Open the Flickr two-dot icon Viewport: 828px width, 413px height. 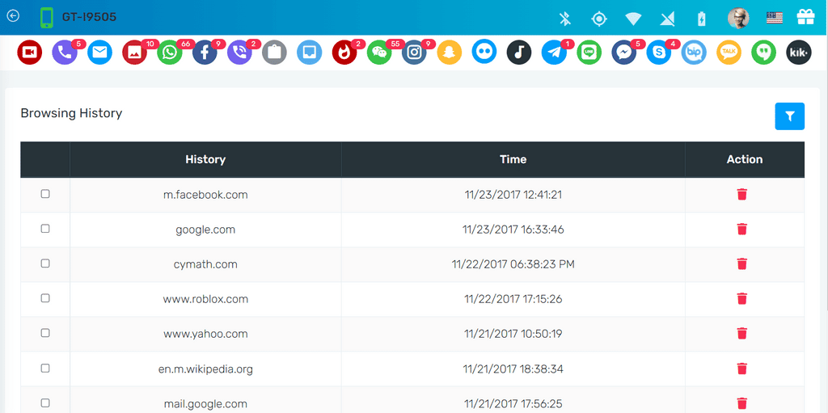click(484, 51)
